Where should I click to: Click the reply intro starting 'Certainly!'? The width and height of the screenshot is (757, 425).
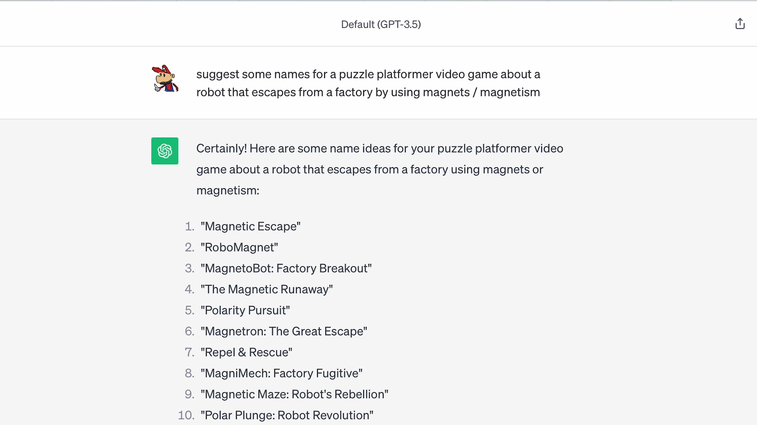pyautogui.click(x=380, y=169)
